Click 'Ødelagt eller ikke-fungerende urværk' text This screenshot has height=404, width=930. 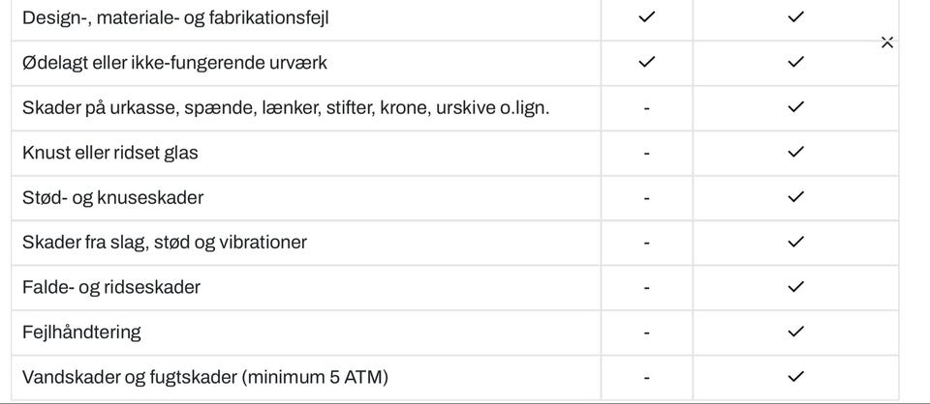pos(174,63)
